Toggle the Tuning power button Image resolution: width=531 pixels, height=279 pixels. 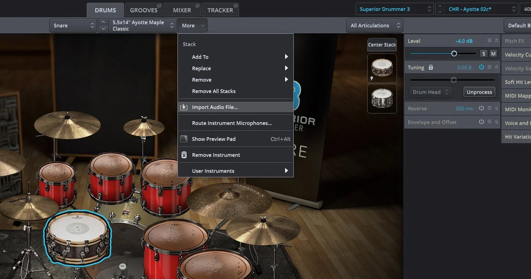[x=481, y=67]
